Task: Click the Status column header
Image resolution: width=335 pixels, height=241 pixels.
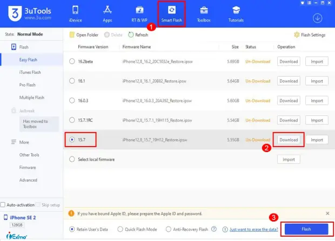Action: click(x=251, y=47)
